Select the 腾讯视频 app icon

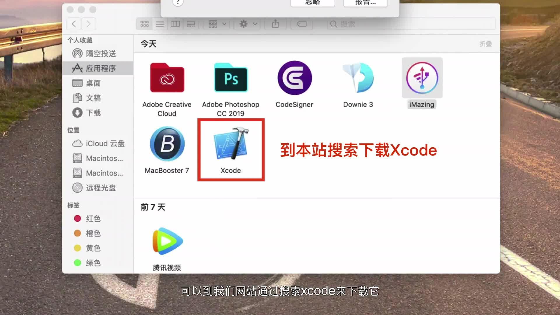click(x=167, y=241)
